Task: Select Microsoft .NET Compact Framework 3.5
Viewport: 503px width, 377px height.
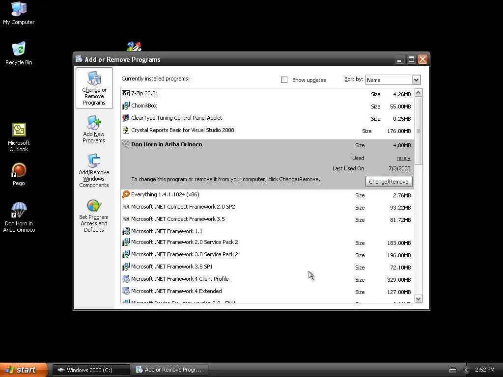Action: 268,219
